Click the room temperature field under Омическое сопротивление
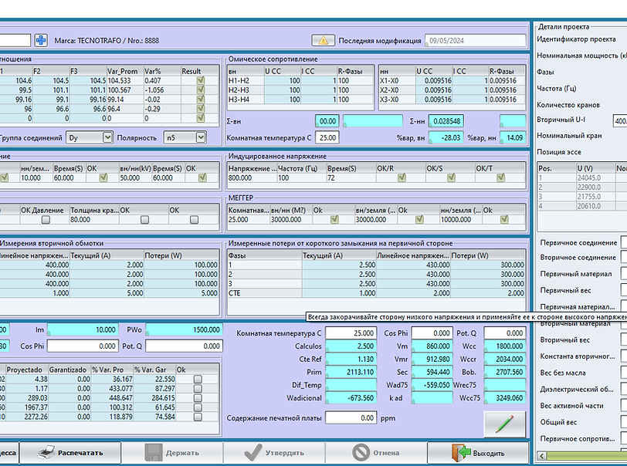Screen dimensions: 627x466 pos(327,137)
